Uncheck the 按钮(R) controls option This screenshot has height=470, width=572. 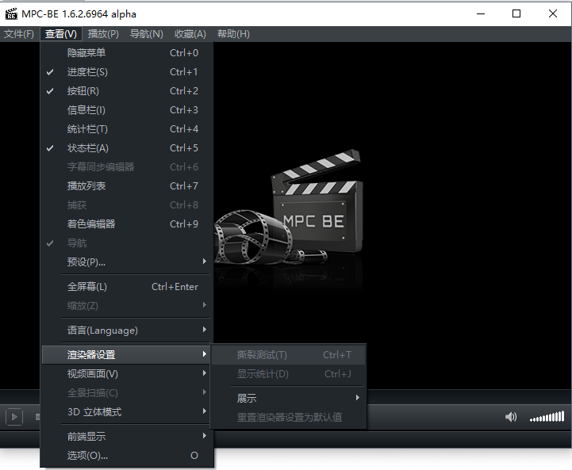coord(83,91)
